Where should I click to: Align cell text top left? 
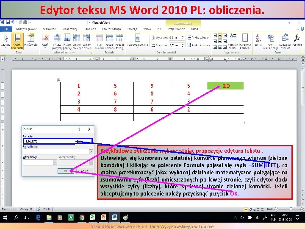(215, 36)
